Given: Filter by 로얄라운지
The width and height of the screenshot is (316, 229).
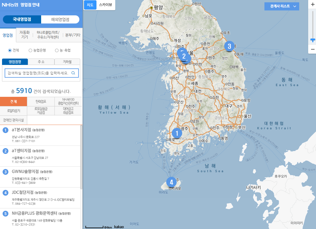Looking at the screenshot, I should coord(14,111).
